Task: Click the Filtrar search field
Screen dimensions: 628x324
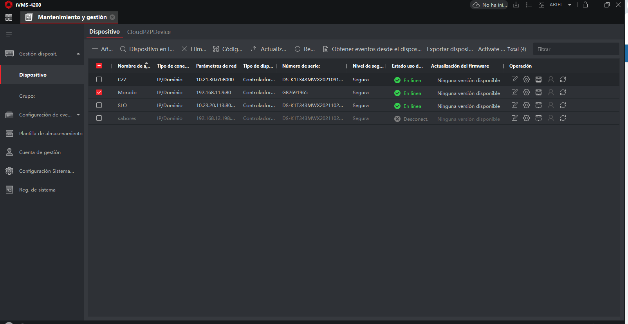Action: tap(576, 49)
